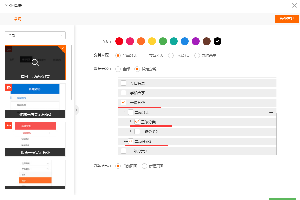Set data source to 全部

coord(118,69)
